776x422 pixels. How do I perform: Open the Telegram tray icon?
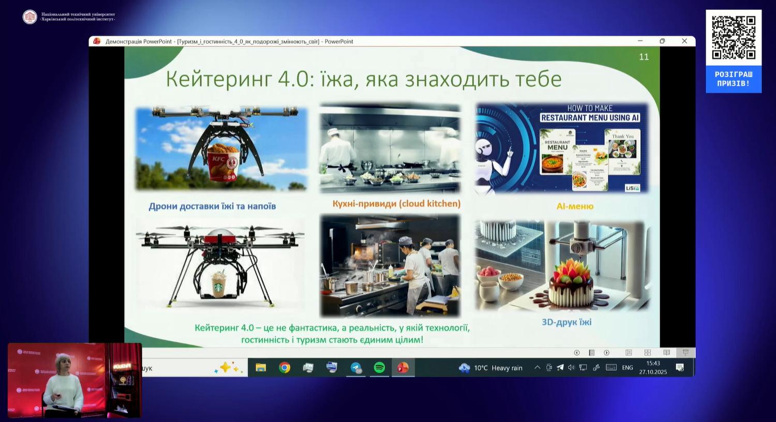tap(560, 368)
